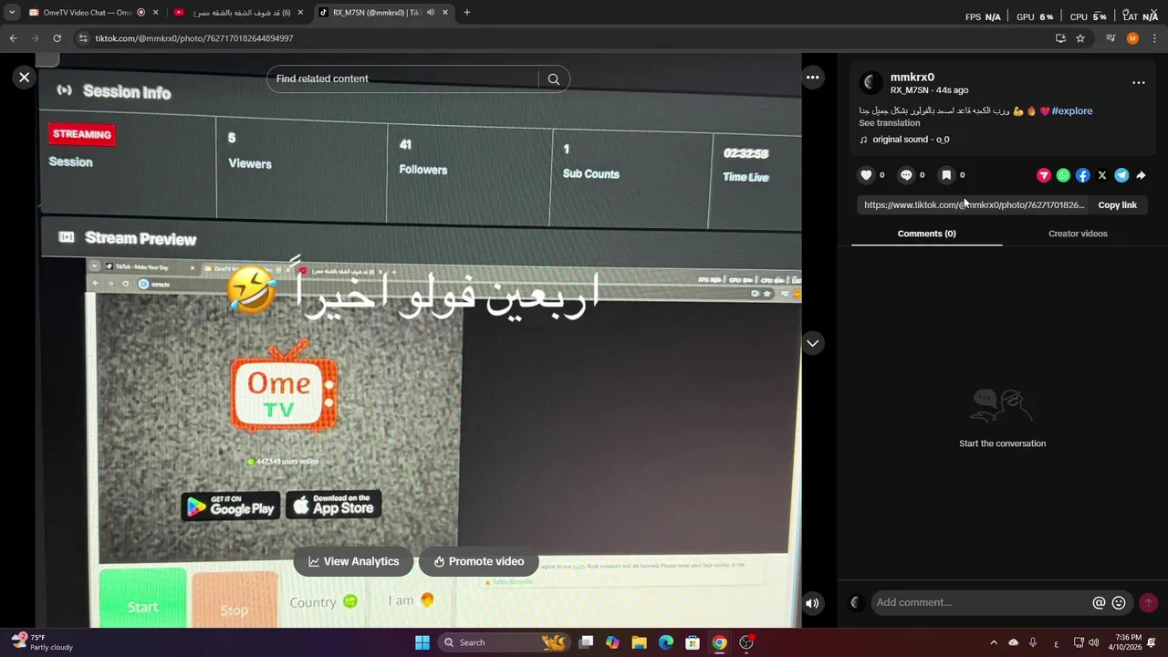Click the Copy link button
The width and height of the screenshot is (1168, 657).
click(x=1117, y=205)
